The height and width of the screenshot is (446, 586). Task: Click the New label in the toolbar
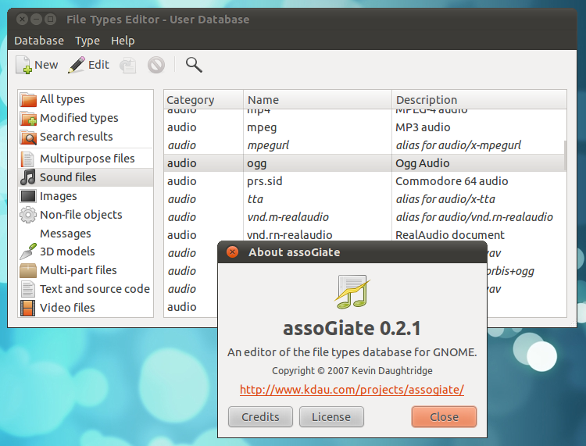coord(46,65)
